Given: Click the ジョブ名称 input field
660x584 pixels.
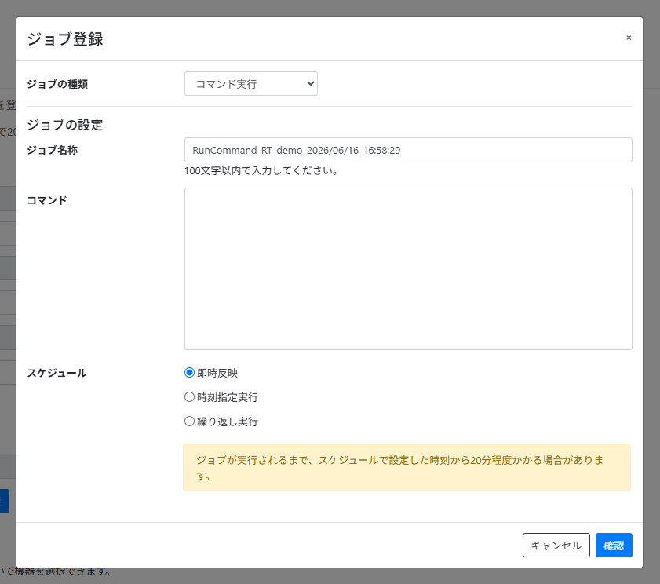Looking at the screenshot, I should pyautogui.click(x=408, y=150).
